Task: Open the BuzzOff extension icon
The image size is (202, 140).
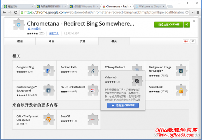Action: (x=93, y=119)
